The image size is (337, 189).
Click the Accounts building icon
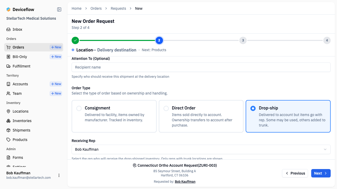(x=8, y=84)
